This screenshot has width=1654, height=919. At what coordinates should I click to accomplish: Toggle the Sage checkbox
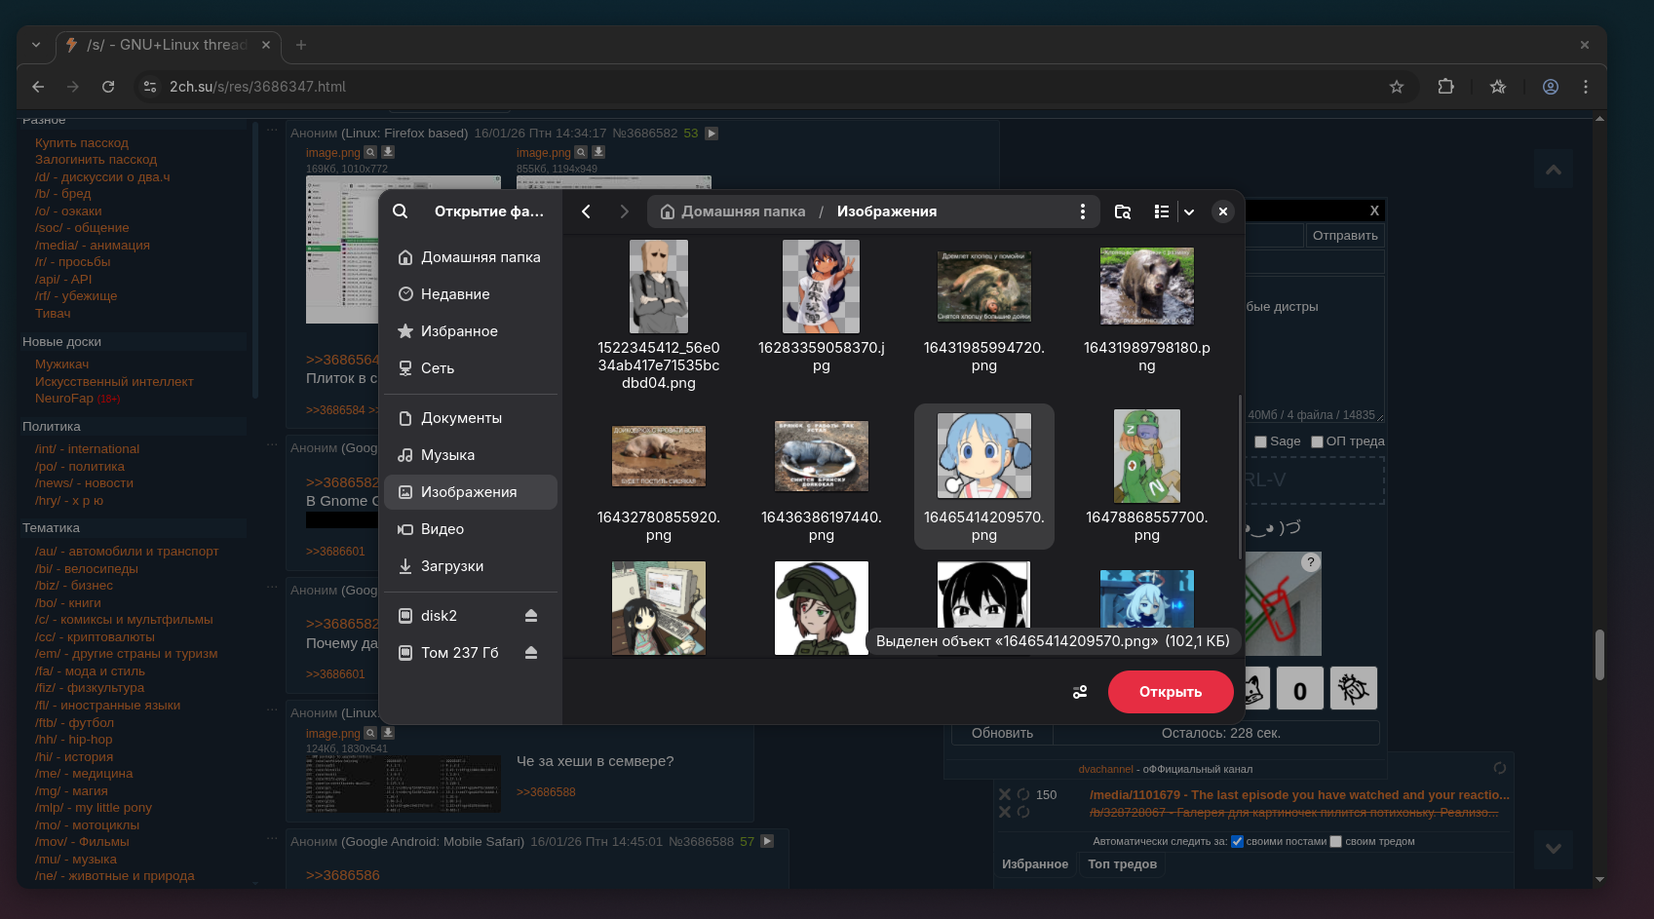1260,441
